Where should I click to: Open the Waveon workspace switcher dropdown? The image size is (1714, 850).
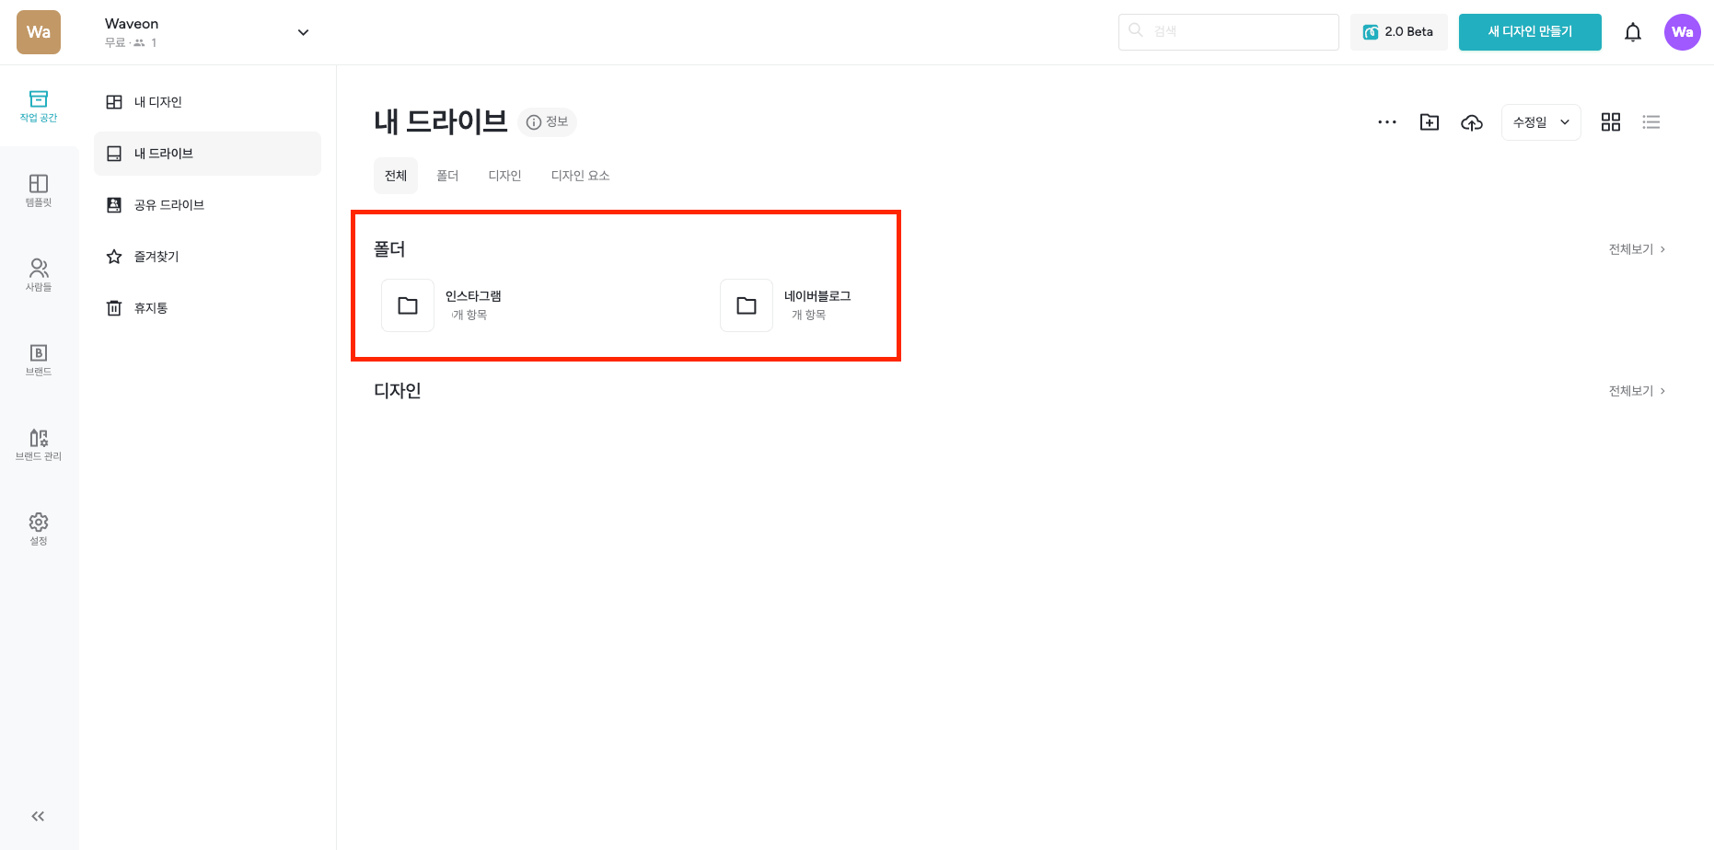(x=302, y=31)
